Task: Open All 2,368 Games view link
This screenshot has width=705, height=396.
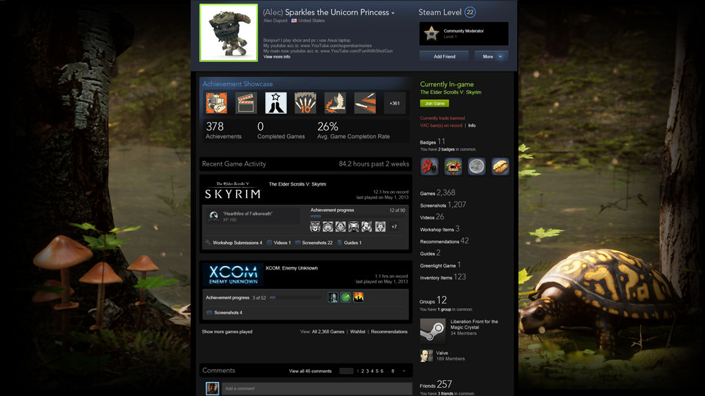Action: pyautogui.click(x=328, y=332)
